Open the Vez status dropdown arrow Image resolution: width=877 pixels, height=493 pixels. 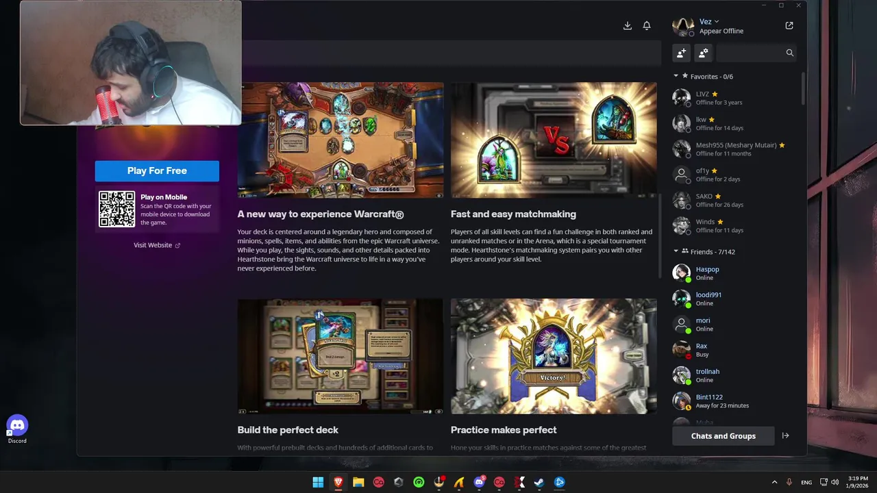coord(717,22)
